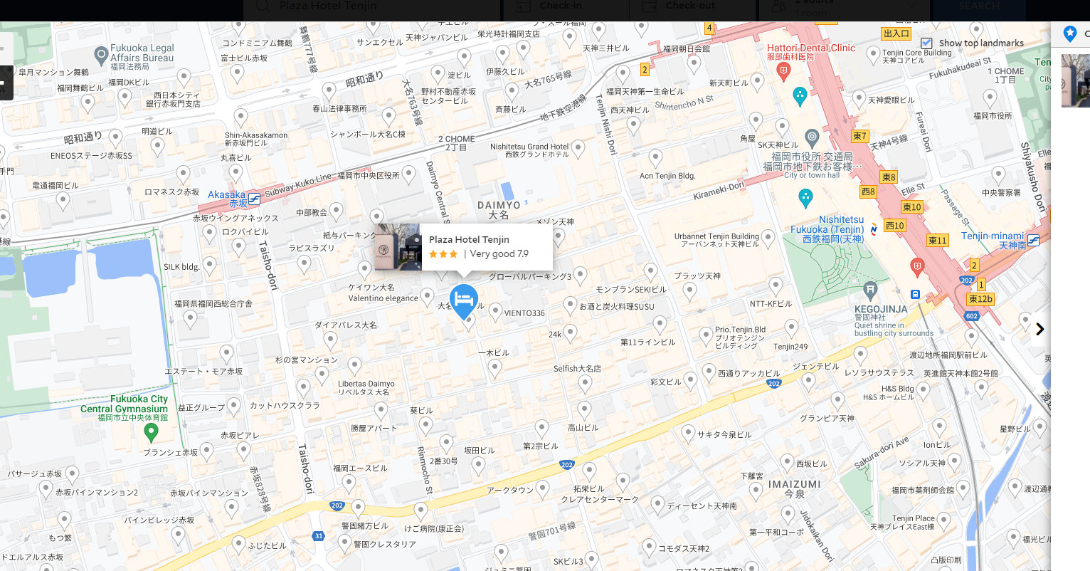Expand the guests and rooms selector
Viewport: 1090px width, 571px height.
pyautogui.click(x=843, y=9)
